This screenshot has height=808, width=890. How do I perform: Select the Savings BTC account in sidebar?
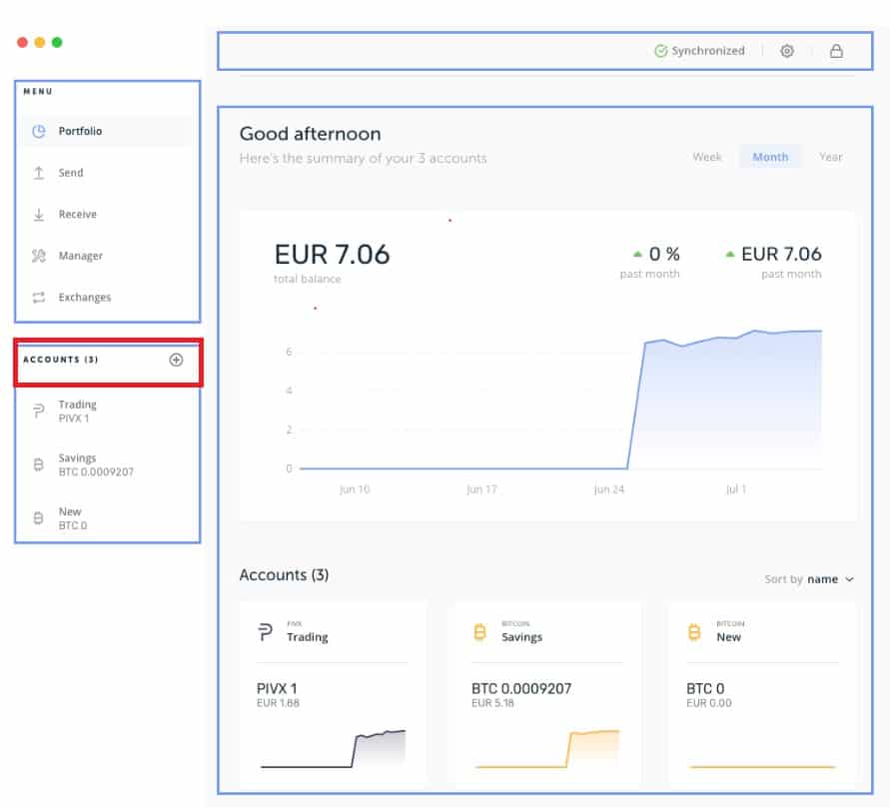tap(107, 464)
